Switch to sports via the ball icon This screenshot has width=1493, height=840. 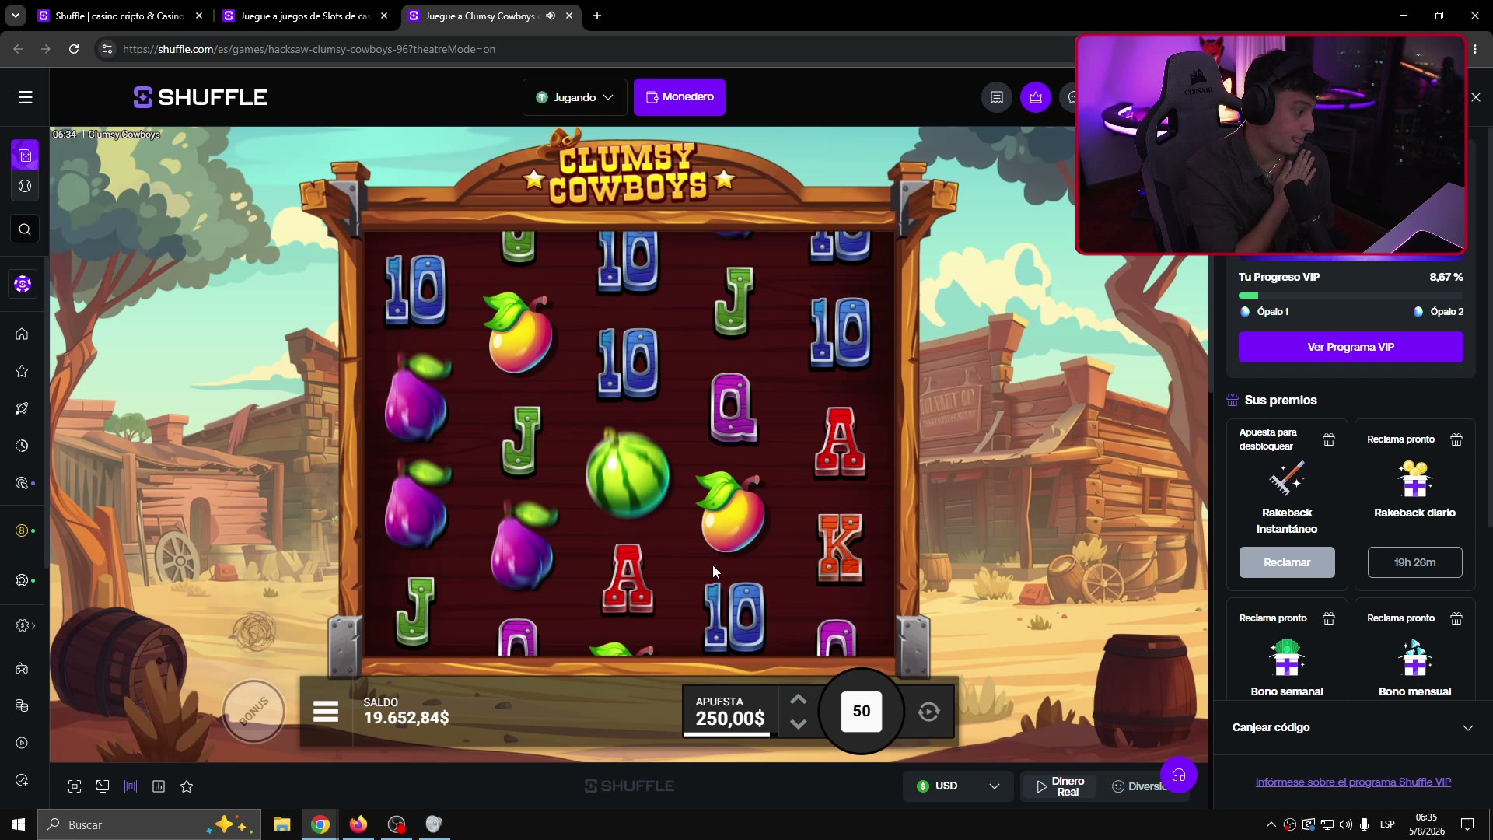tap(25, 186)
